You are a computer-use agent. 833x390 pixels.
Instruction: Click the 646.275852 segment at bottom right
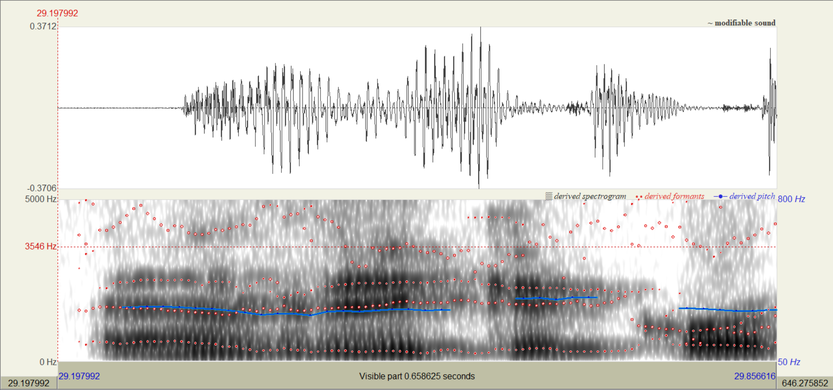(805, 383)
